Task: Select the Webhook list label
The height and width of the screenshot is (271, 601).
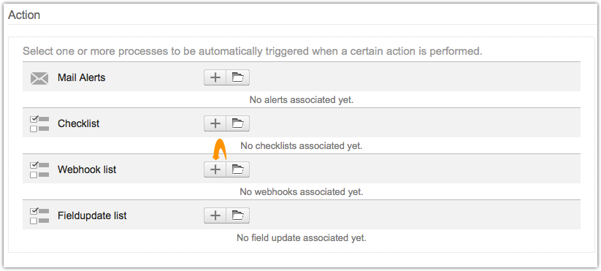Action: tap(87, 169)
